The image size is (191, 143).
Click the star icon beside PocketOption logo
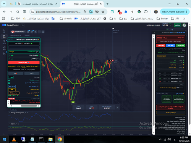23,25
